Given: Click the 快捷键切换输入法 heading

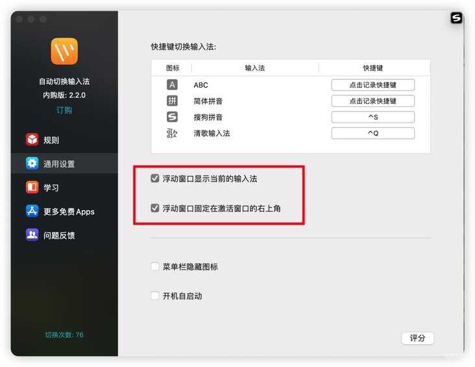Looking at the screenshot, I should (184, 47).
